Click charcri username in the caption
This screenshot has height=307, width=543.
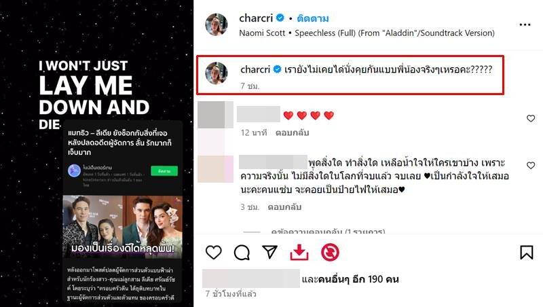tap(255, 69)
